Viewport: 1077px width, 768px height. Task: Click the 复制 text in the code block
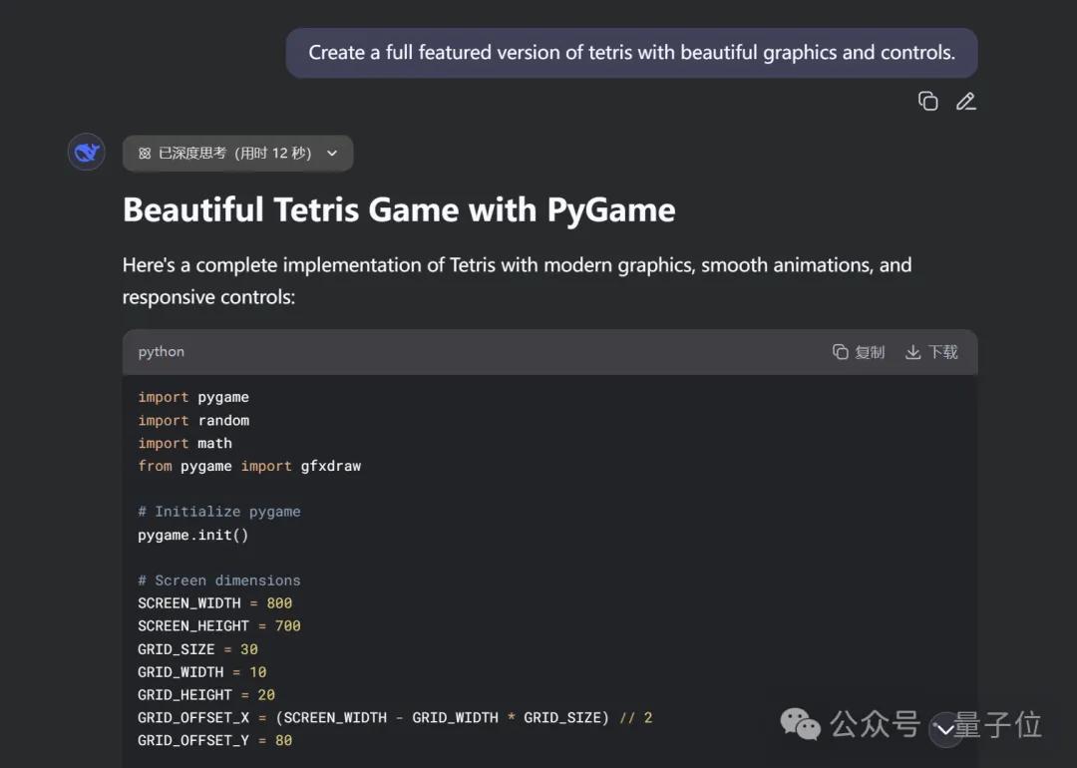[x=870, y=352]
